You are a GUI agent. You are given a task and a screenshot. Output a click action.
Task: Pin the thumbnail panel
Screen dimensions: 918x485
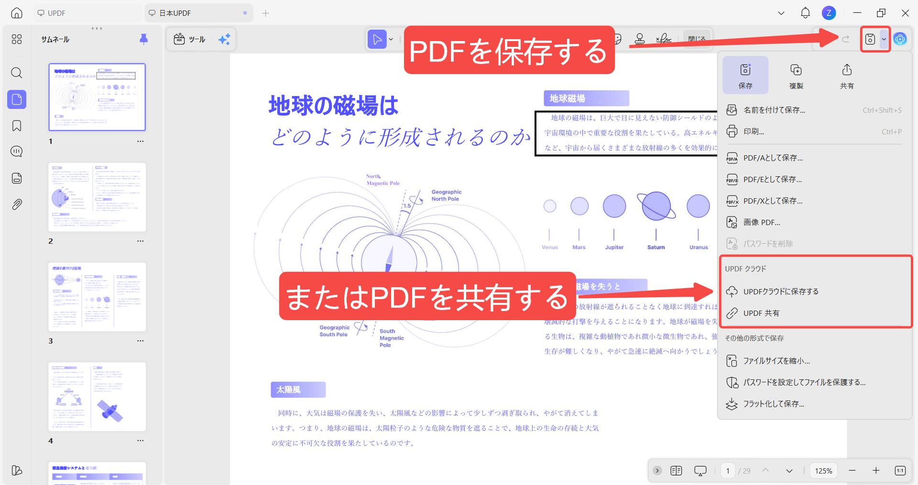click(x=143, y=39)
